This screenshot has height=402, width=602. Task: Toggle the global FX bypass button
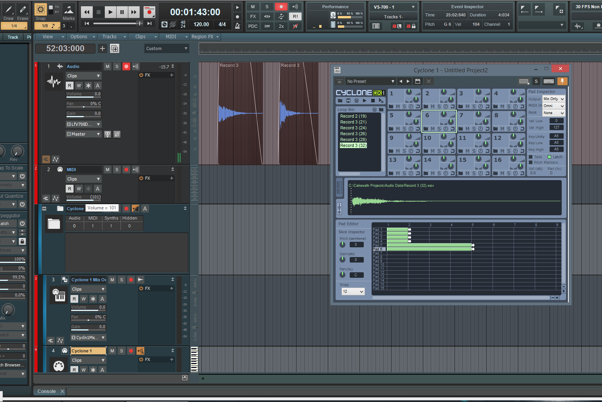(253, 16)
